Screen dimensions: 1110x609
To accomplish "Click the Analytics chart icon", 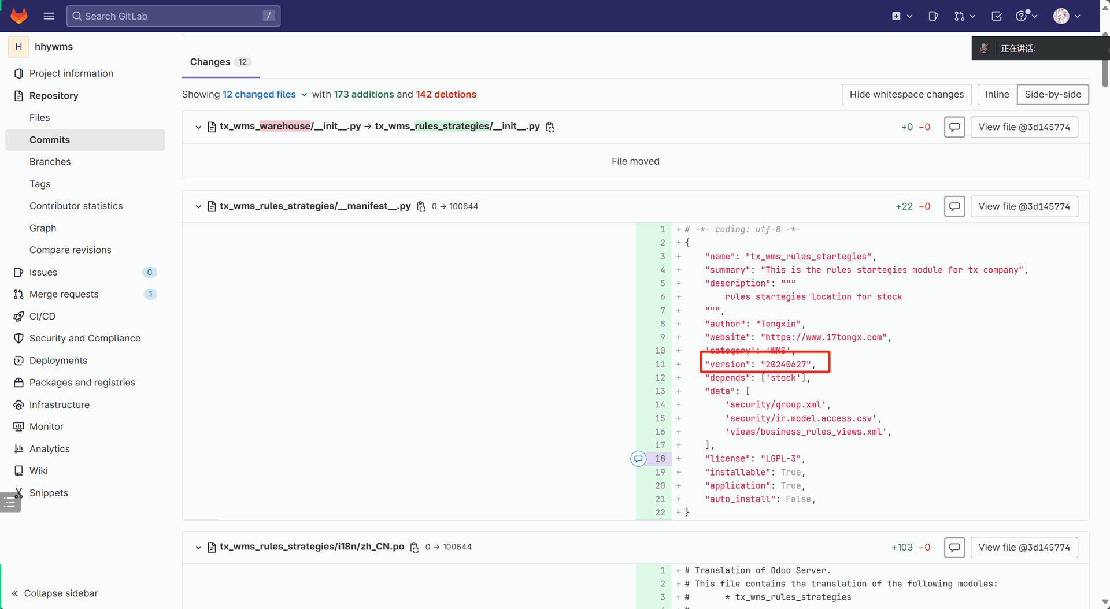I will tap(18, 449).
